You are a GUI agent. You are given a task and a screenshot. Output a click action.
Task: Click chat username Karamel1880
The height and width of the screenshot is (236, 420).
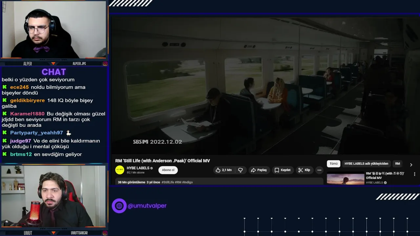point(27,114)
